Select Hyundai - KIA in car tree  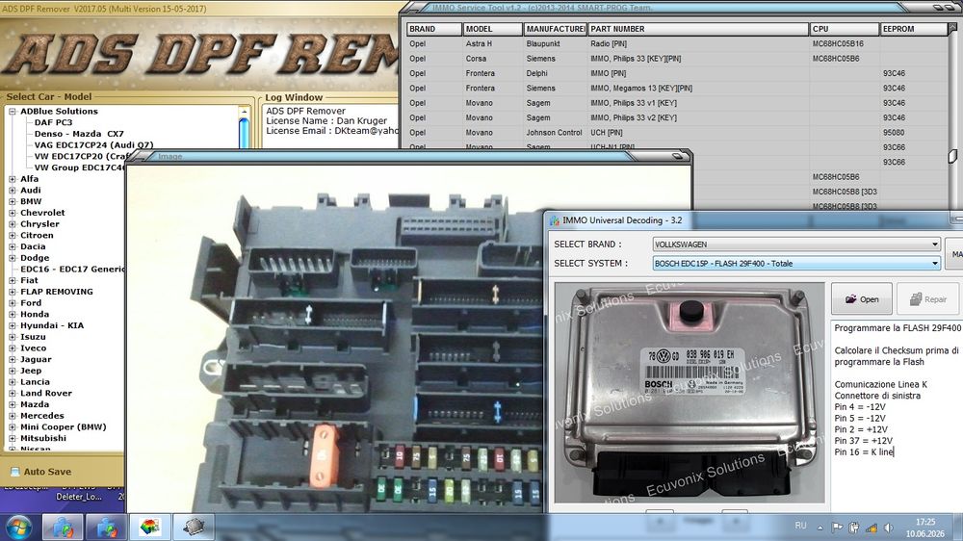click(x=52, y=325)
